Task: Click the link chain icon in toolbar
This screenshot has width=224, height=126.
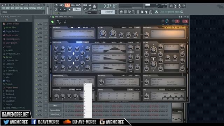Action: 90,9
